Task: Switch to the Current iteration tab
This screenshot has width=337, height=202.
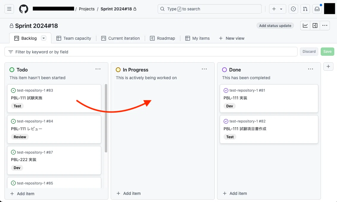Action: (120, 38)
